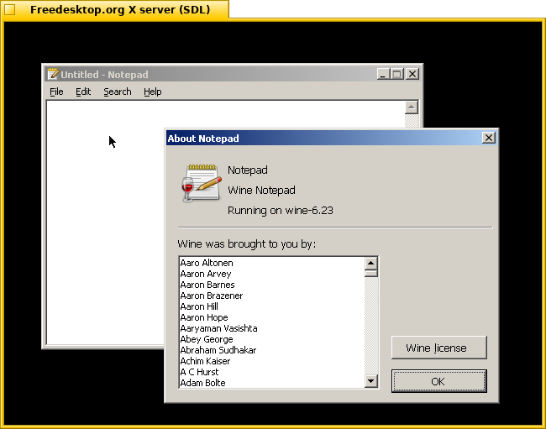The height and width of the screenshot is (429, 546).
Task: Open the Edit menu in Notepad
Action: pyautogui.click(x=83, y=92)
